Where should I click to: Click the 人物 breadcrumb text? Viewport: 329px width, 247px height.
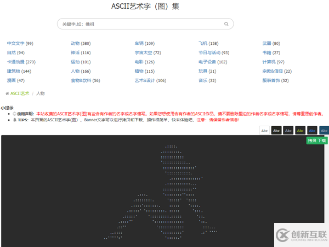click(x=41, y=93)
